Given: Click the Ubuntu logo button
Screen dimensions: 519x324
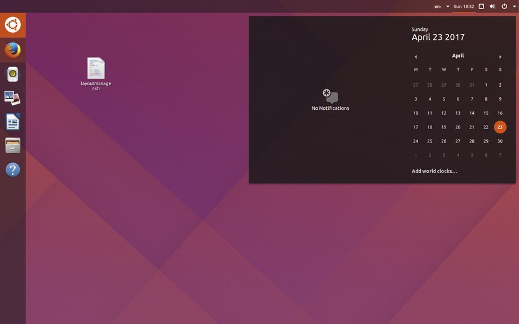Looking at the screenshot, I should click(x=12, y=25).
